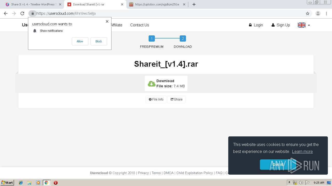Reload the current page
This screenshot has width=332, height=186.
tap(22, 13)
